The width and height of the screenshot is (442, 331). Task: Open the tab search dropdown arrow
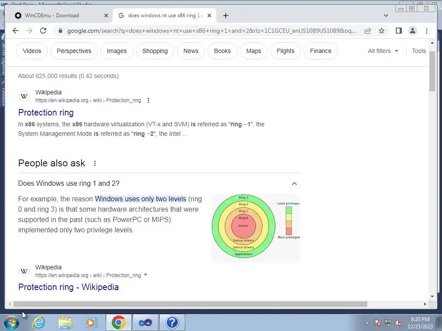click(386, 16)
